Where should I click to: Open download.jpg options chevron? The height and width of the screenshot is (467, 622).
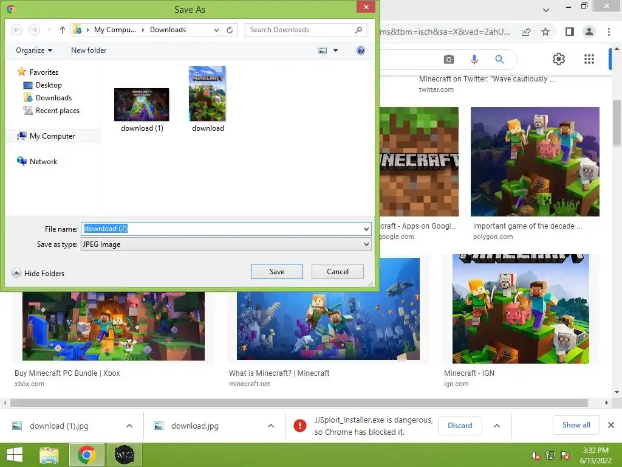click(271, 426)
